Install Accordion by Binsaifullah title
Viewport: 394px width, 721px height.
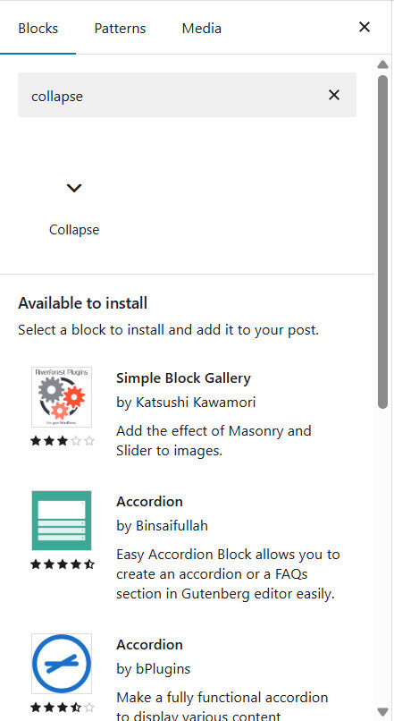pos(149,501)
